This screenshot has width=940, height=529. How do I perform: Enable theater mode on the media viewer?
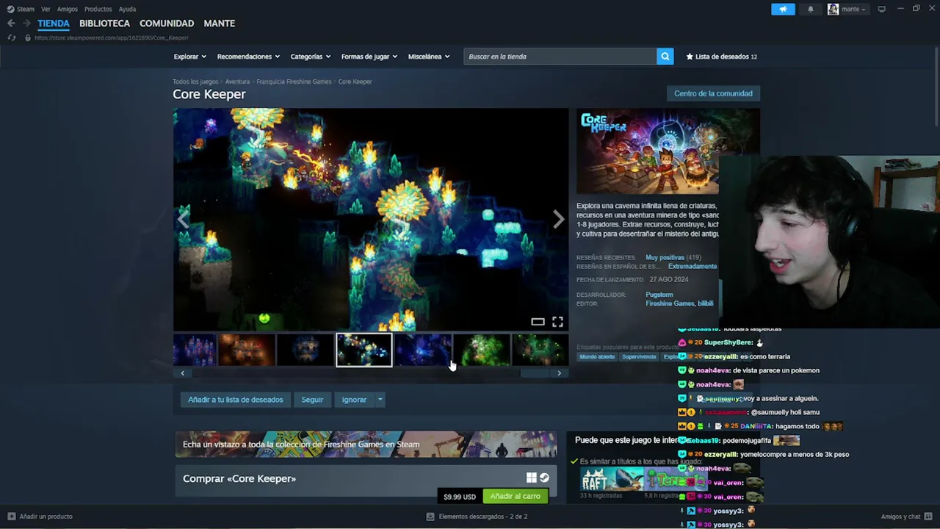coord(538,322)
